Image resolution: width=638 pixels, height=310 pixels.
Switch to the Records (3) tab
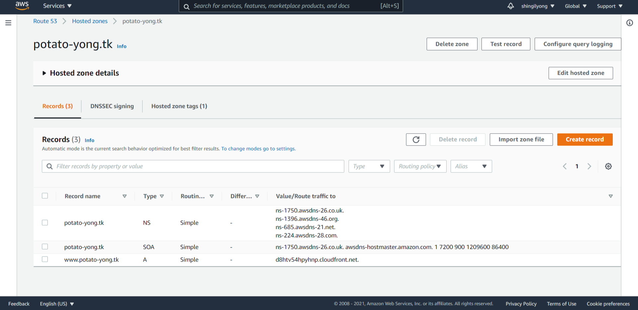[x=57, y=106]
